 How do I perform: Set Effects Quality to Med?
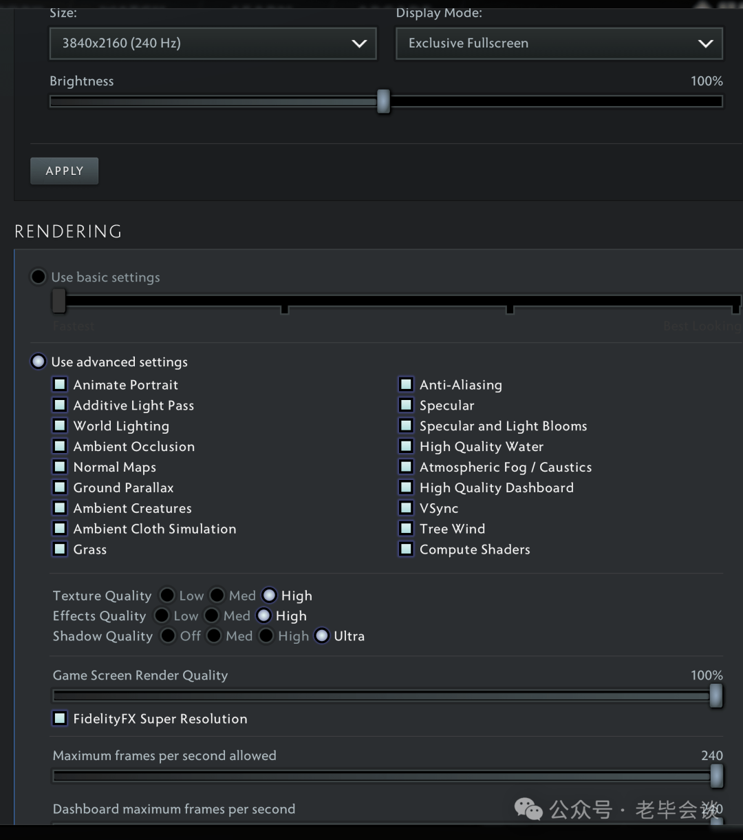[212, 616]
